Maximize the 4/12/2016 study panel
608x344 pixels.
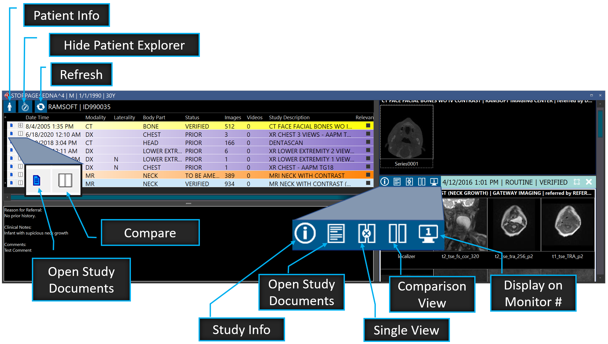577,182
